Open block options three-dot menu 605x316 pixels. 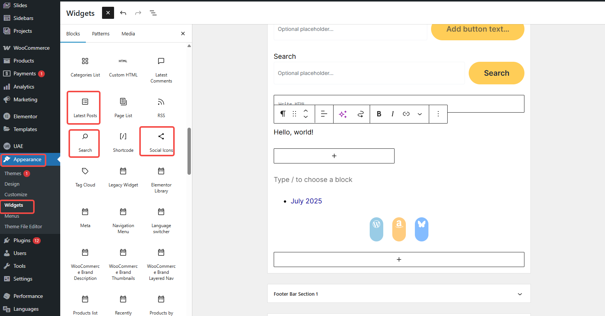[438, 114]
